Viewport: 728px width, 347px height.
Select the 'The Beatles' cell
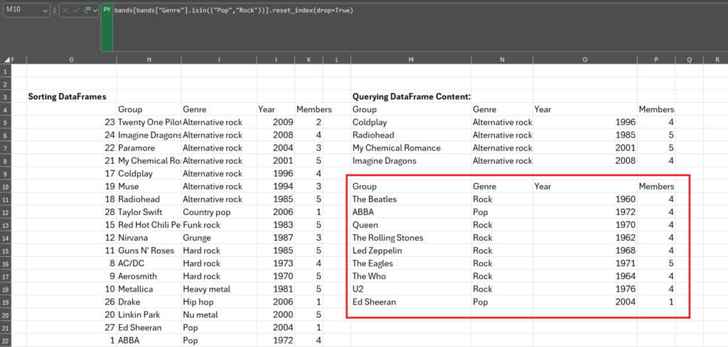click(411, 199)
